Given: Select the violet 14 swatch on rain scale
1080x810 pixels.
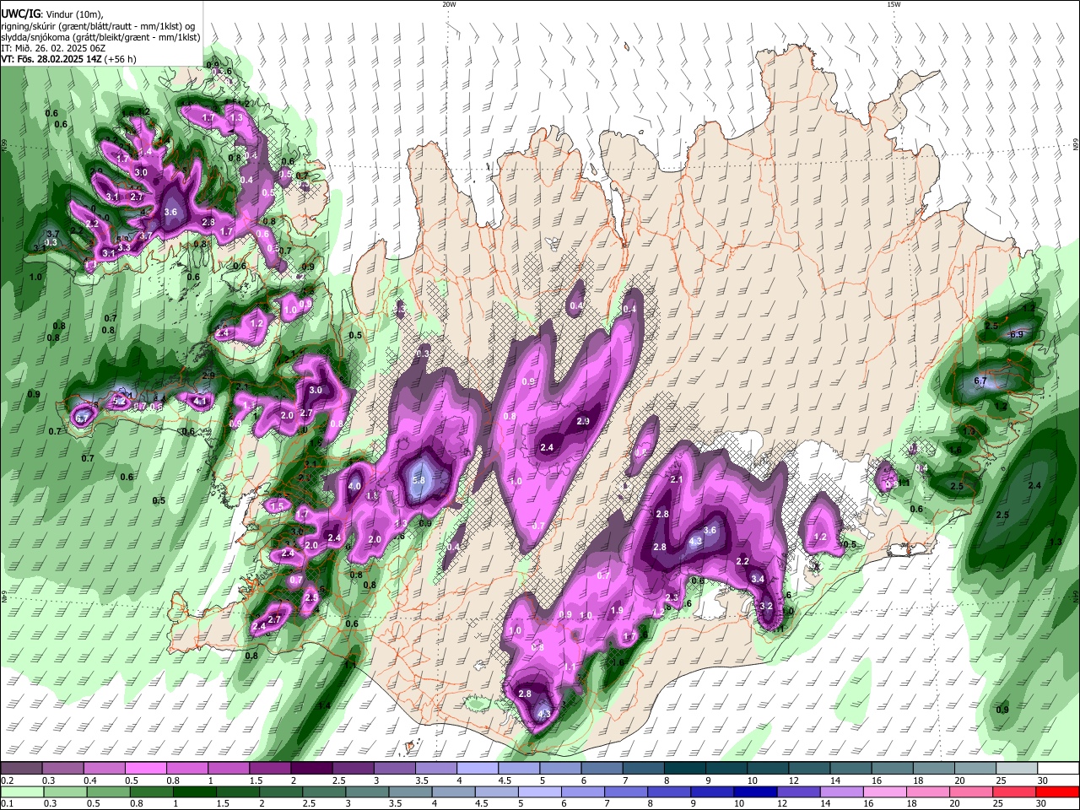Looking at the screenshot, I should (840, 791).
